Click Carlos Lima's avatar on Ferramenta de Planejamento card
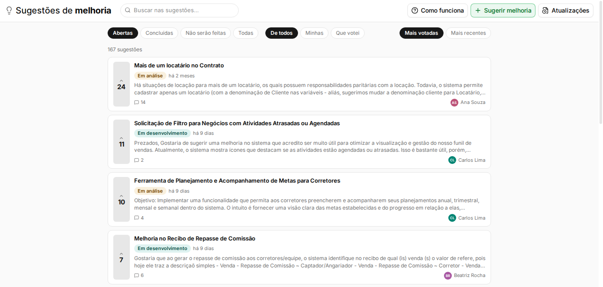The image size is (603, 287). tap(452, 218)
